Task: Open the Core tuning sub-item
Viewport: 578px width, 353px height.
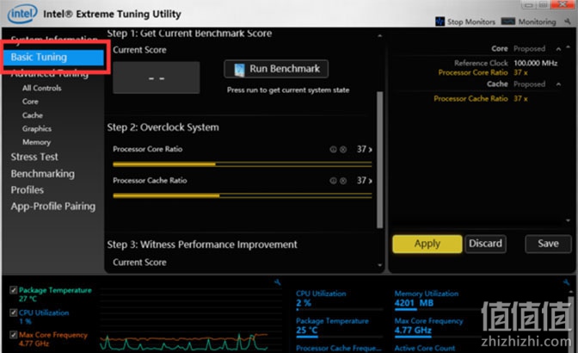Action: 30,102
